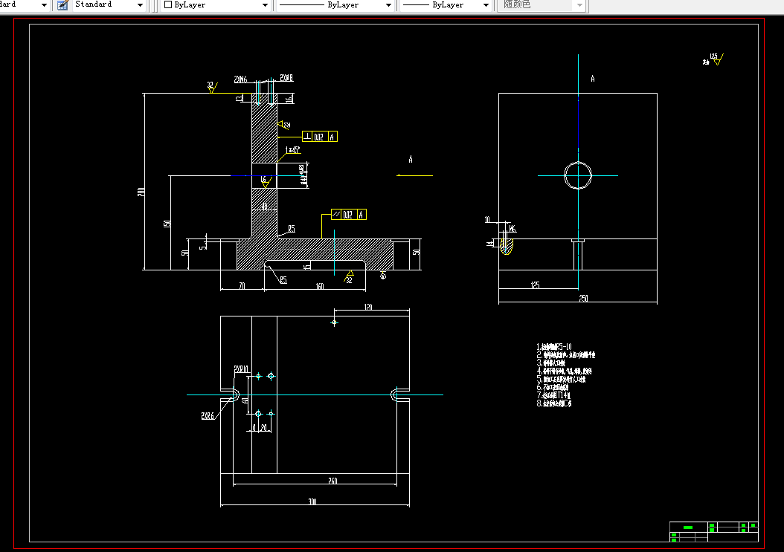784x552 pixels.
Task: Open the linetype ByLayer dropdown in the middle
Action: click(335, 5)
